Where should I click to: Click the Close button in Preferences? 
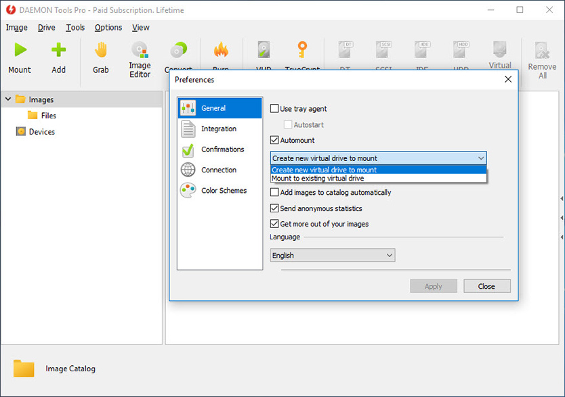(487, 286)
